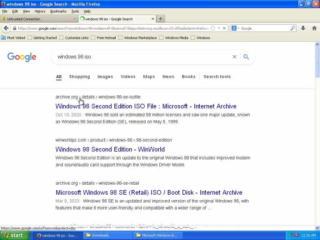
Task: Open Microsoft Windows 98 SE (Retail) ISO link
Action: (149, 192)
